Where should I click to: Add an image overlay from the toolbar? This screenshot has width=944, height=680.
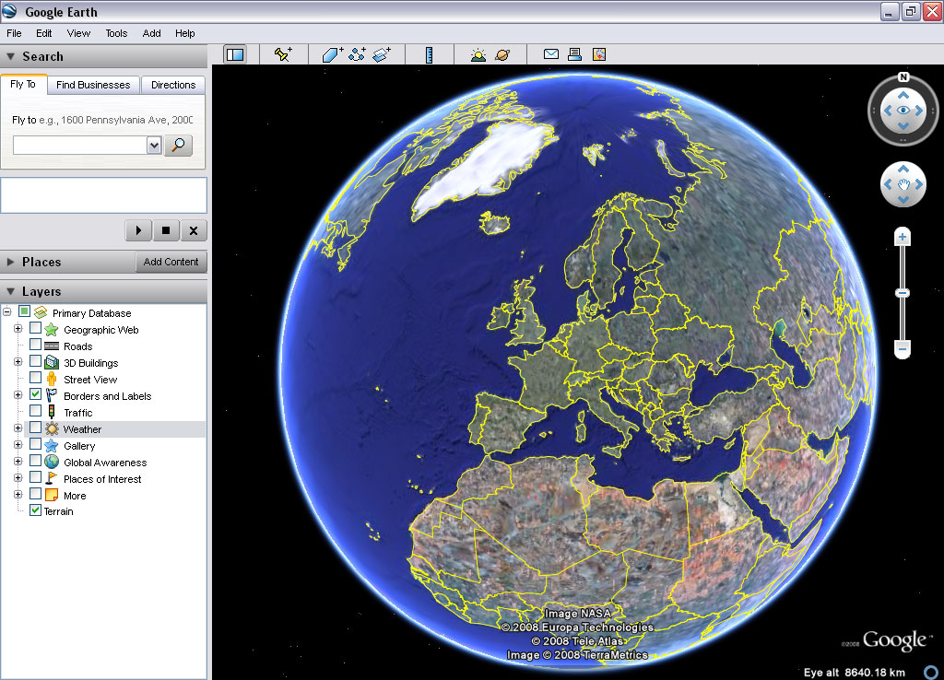coord(382,54)
